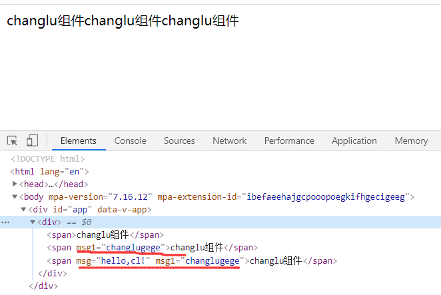The image size is (441, 295).
Task: Click "changlugege" value in the last span
Action: pyautogui.click(x=212, y=260)
